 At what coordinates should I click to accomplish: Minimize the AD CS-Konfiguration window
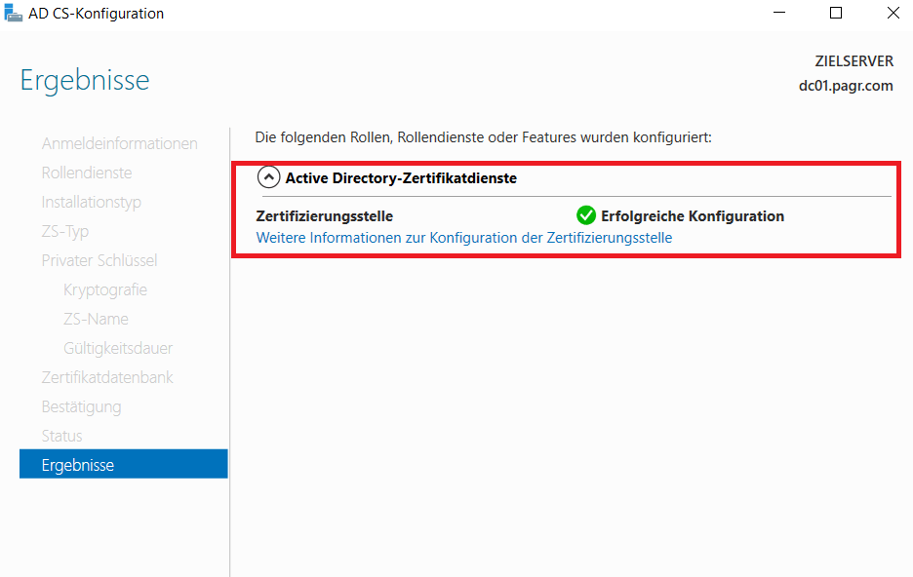click(779, 14)
